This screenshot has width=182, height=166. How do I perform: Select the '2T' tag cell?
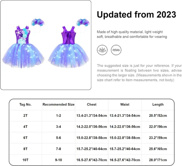click(x=25, y=115)
